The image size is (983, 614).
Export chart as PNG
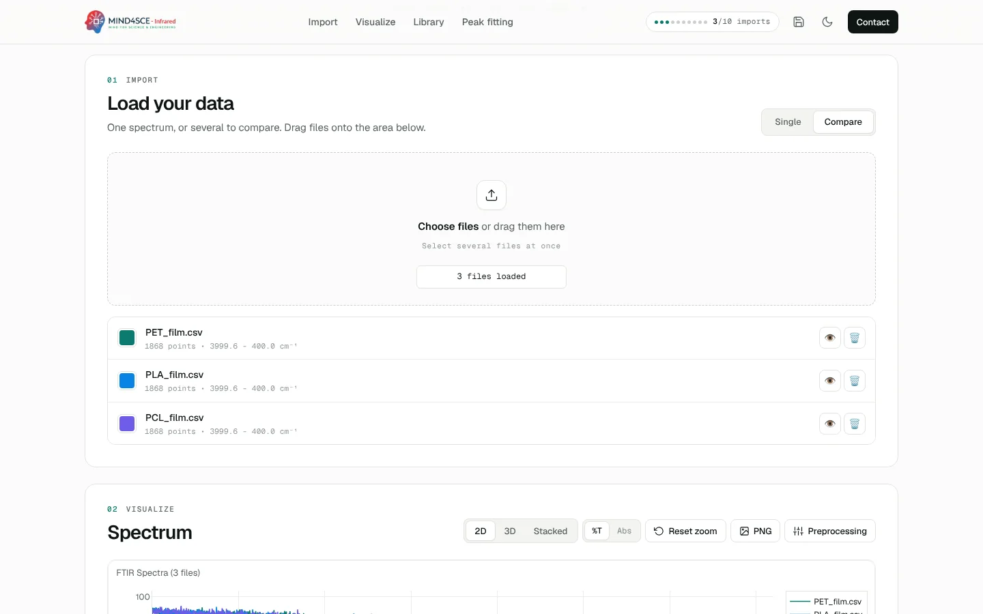click(x=755, y=531)
